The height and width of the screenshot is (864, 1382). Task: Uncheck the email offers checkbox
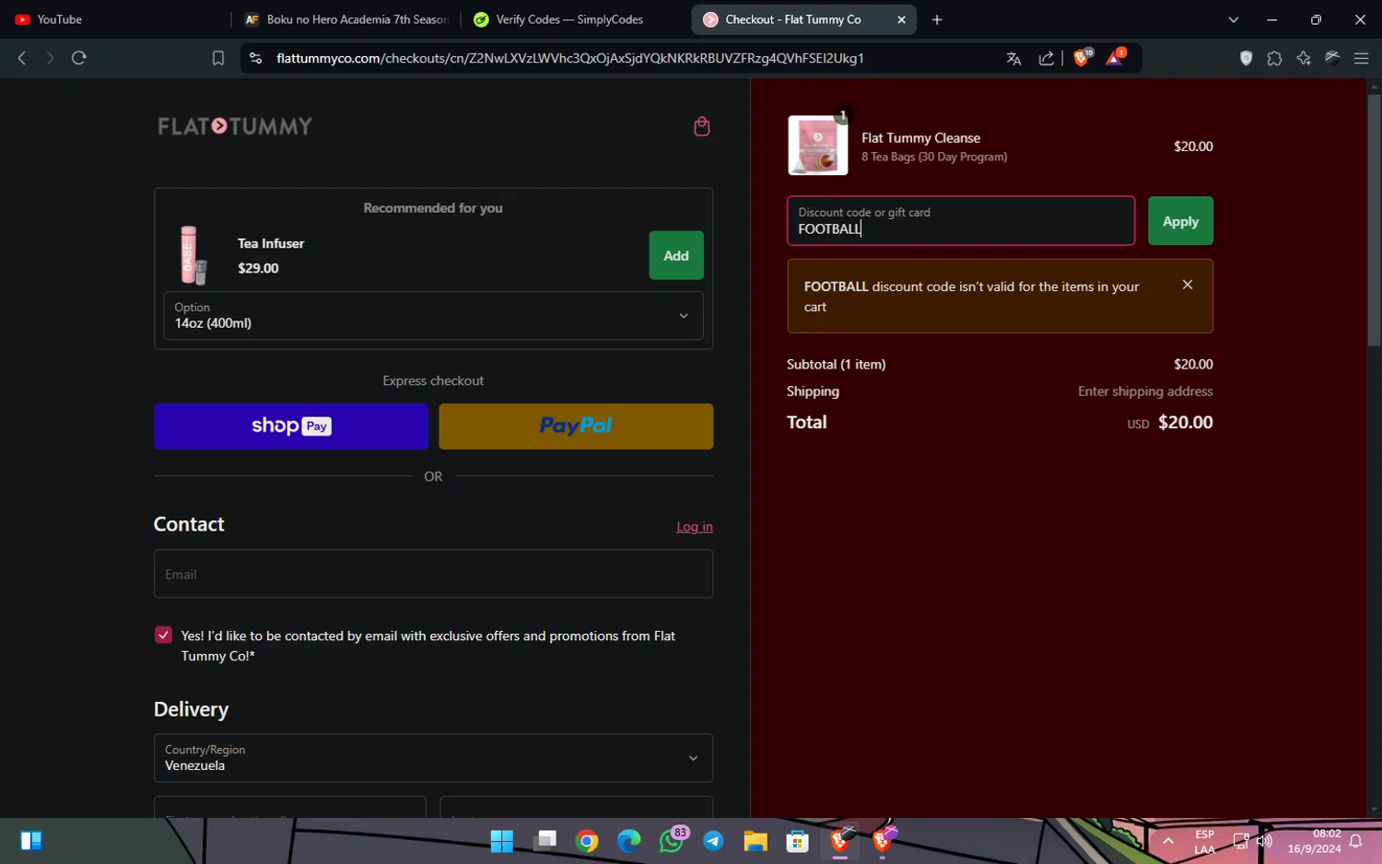click(x=163, y=635)
